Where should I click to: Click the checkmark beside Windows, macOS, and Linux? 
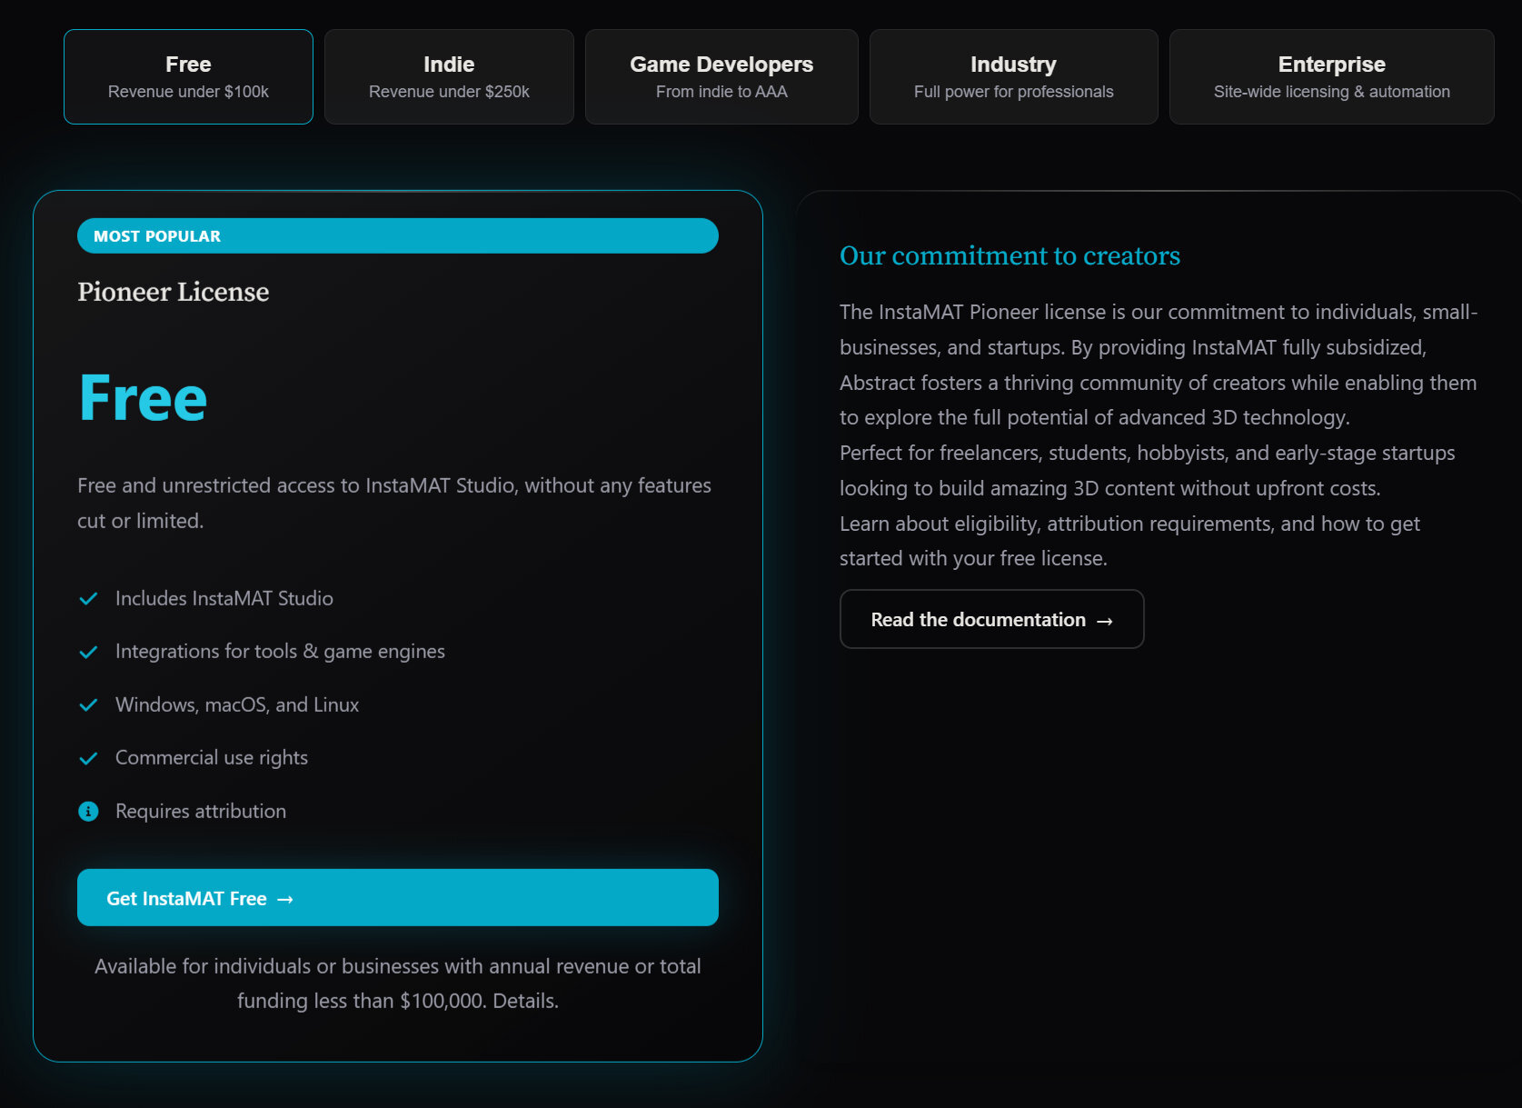coord(88,705)
